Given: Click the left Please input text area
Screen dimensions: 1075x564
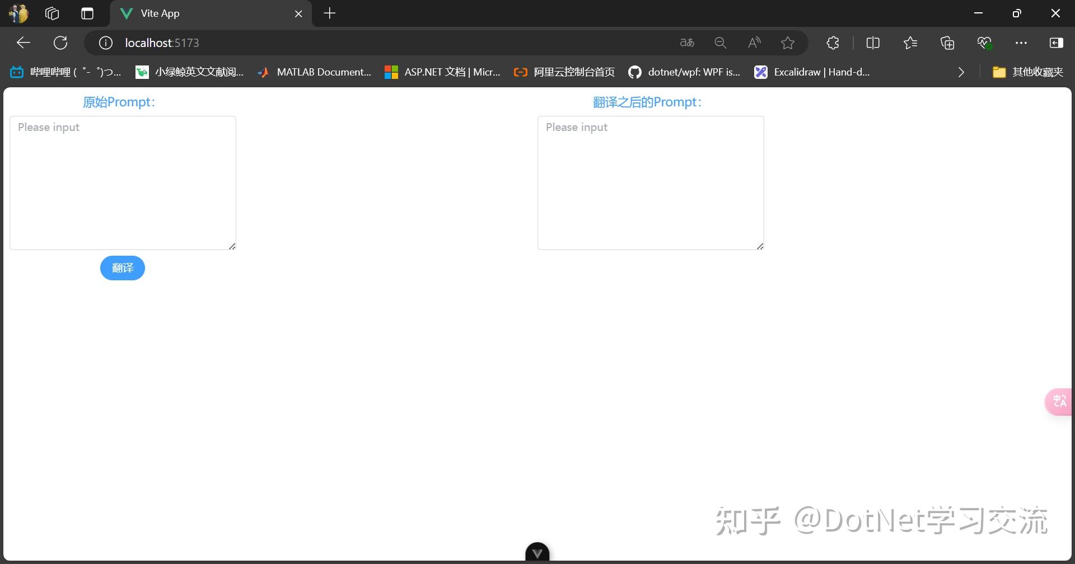Looking at the screenshot, I should point(123,182).
